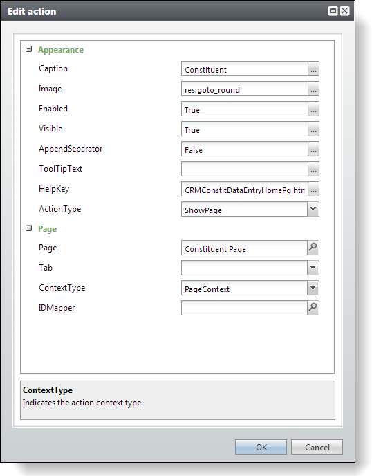Open the ellipsis editor for Enabled
372x476 pixels.
[313, 109]
